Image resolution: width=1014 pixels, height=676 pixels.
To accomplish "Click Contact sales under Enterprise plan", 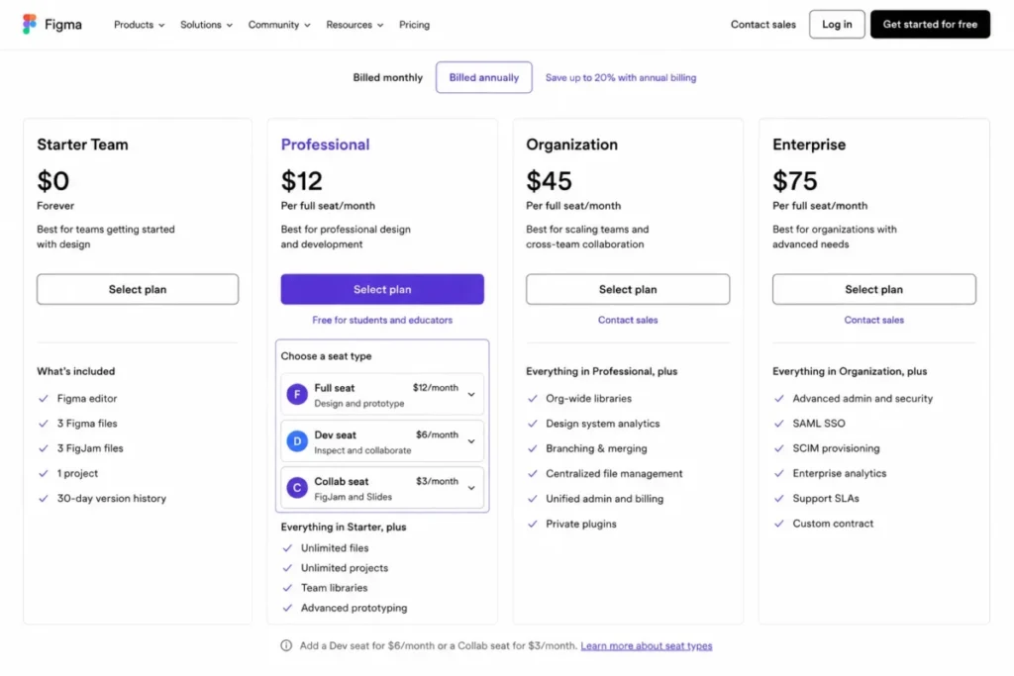I will tap(873, 320).
